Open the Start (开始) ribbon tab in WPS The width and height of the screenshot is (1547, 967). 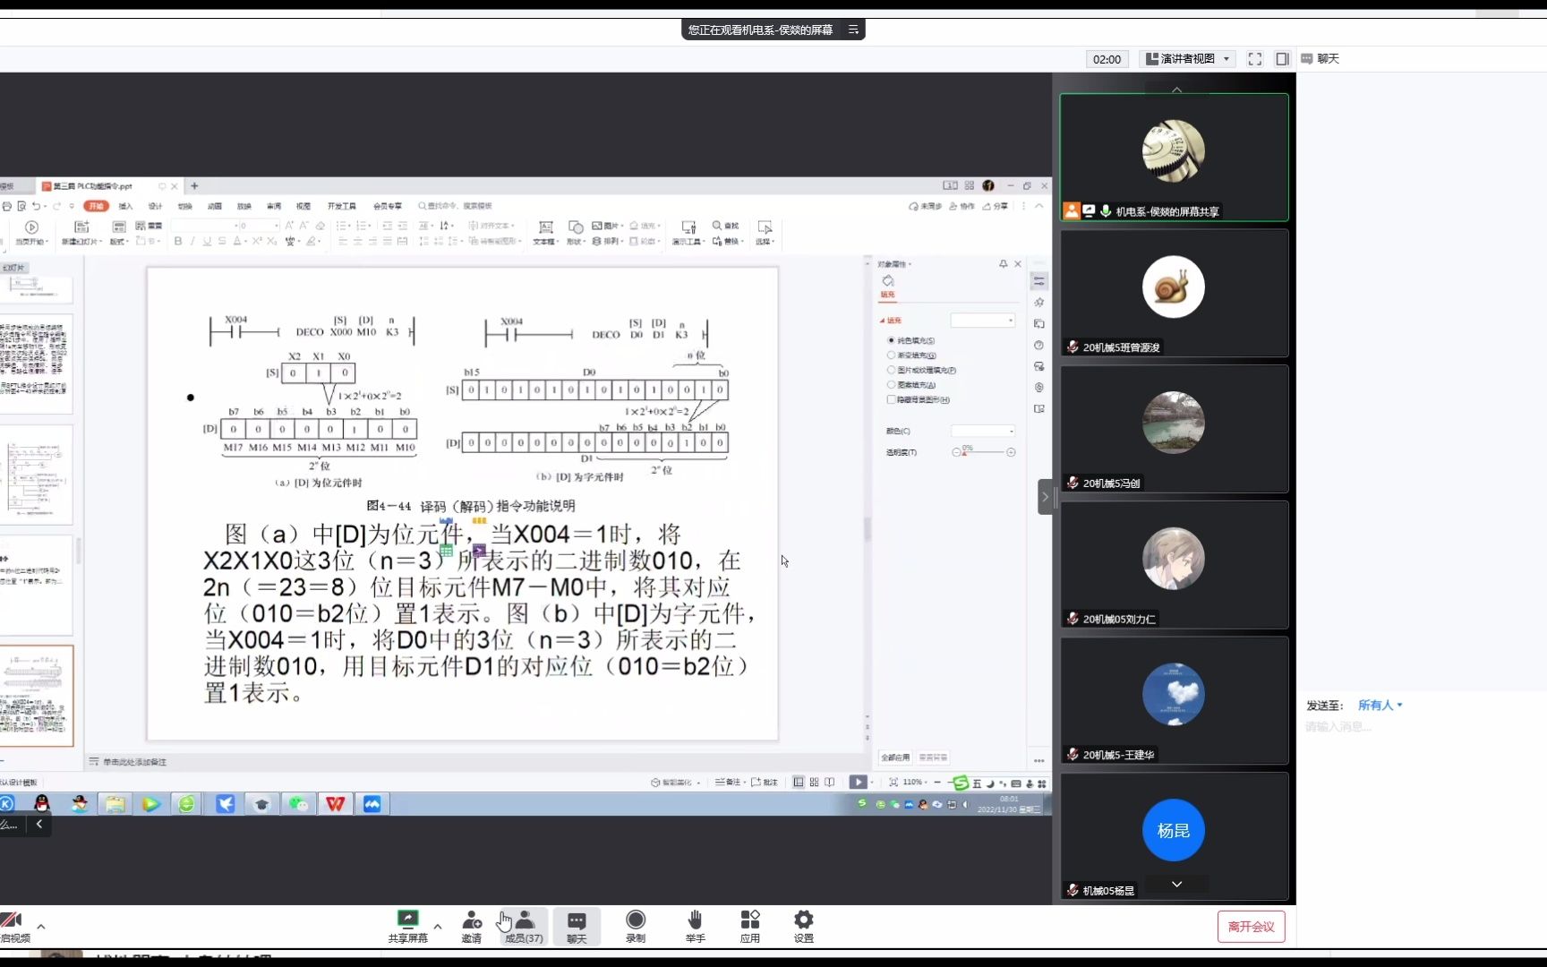[96, 206]
